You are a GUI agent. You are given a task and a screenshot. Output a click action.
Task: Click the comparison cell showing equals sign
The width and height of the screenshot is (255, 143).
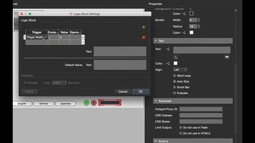click(x=53, y=37)
